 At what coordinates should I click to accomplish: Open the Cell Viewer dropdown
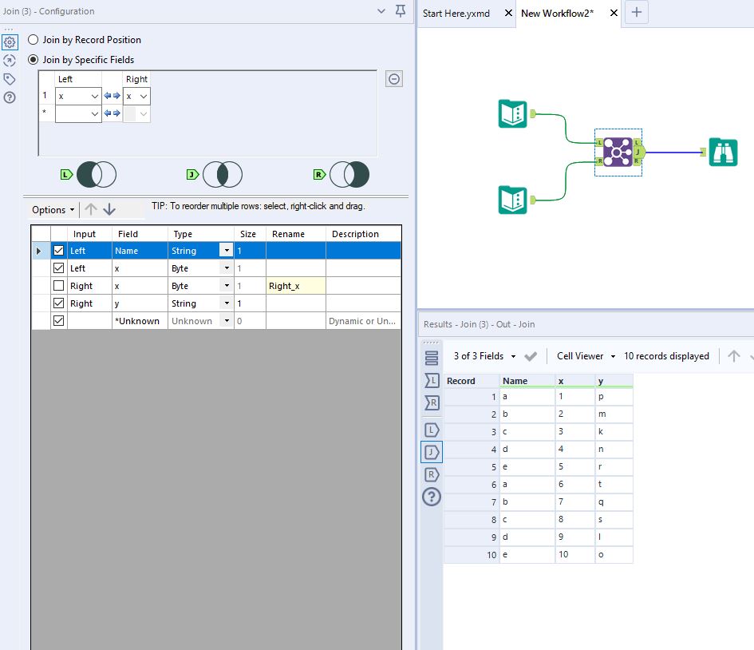point(586,355)
